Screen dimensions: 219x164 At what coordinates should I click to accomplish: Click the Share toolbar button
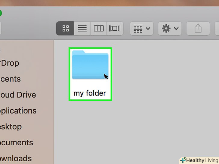(198, 29)
